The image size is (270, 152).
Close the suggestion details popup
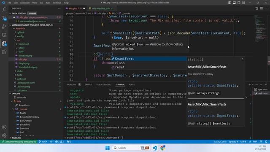tap(242, 59)
